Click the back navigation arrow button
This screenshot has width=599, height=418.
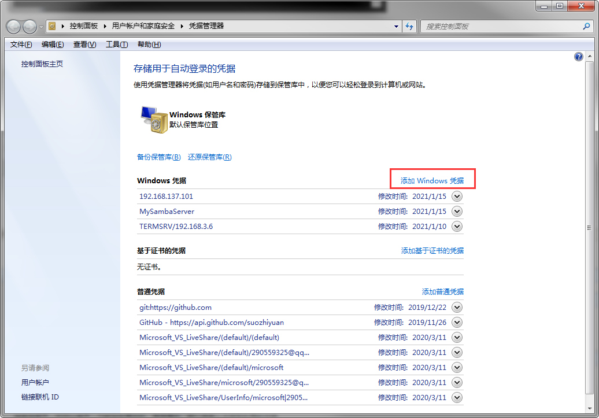click(x=14, y=26)
